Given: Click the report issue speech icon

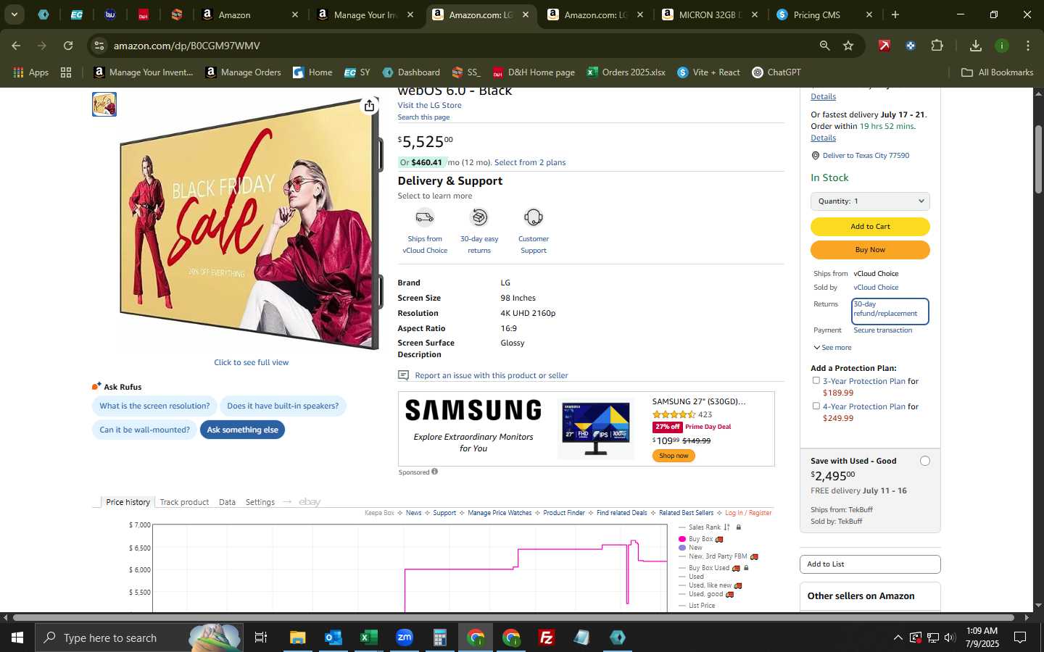Looking at the screenshot, I should [404, 375].
